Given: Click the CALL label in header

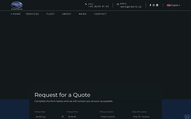Looking at the screenshot, I should coord(91,4).
